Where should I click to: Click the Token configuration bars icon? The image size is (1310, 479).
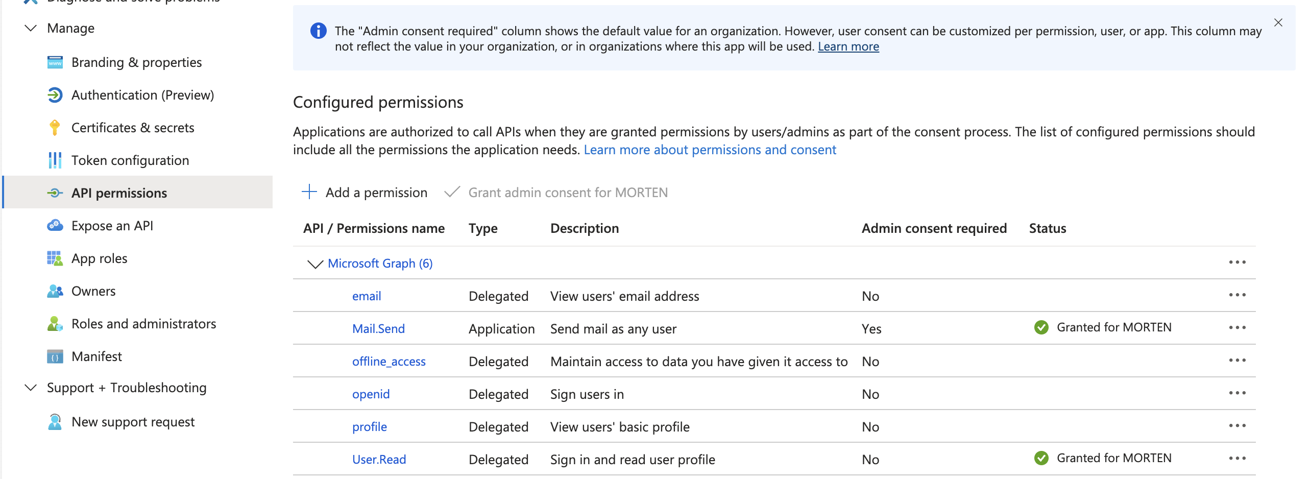55,160
